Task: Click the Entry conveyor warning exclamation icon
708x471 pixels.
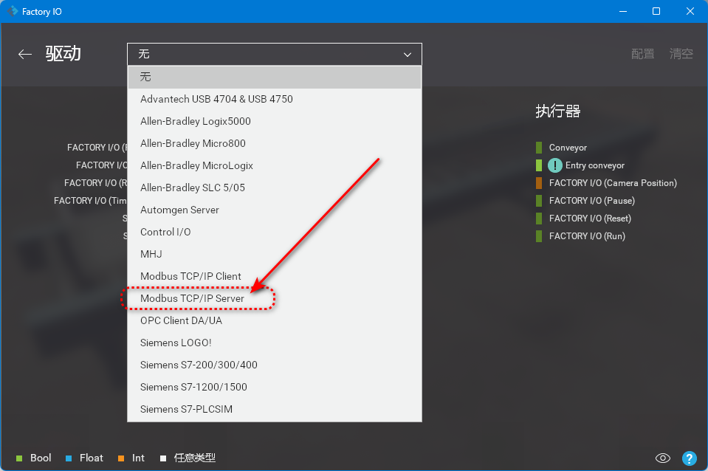Action: coord(555,165)
